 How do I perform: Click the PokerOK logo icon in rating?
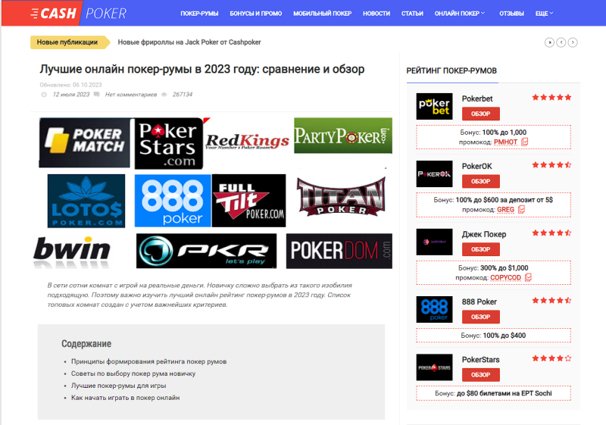coord(434,174)
